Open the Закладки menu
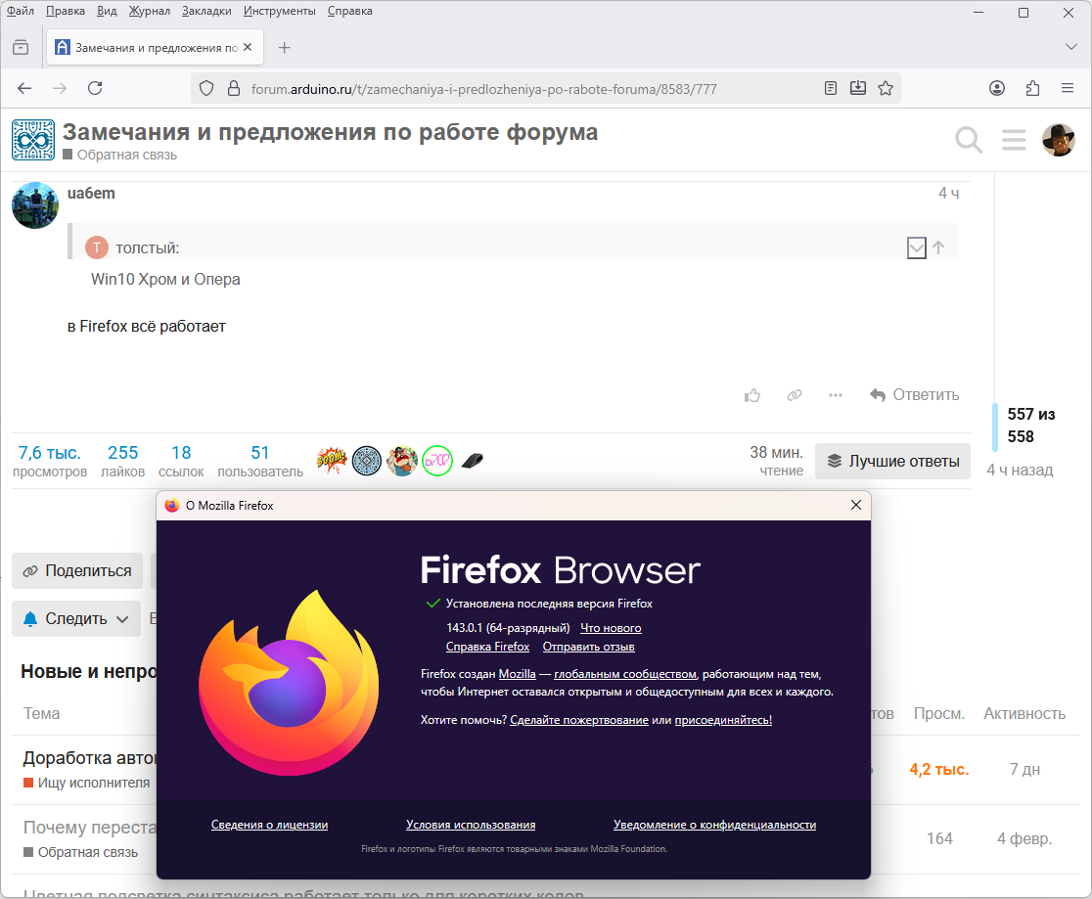The width and height of the screenshot is (1092, 899). coord(207,11)
